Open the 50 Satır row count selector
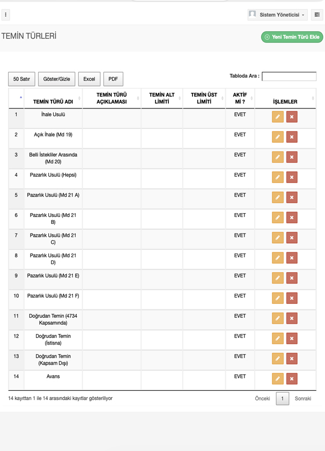325x451 pixels. tap(21, 79)
